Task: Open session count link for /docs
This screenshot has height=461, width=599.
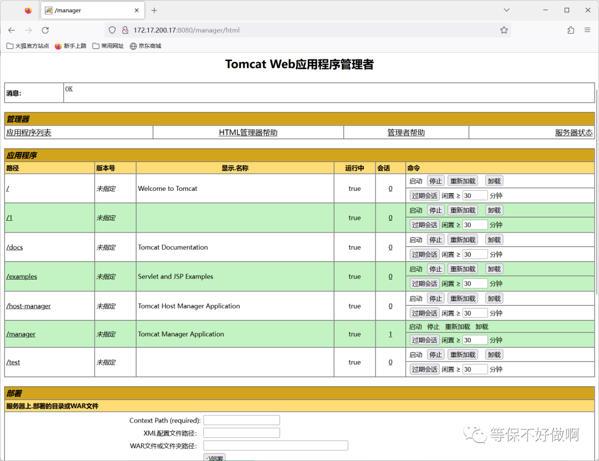Action: tap(390, 247)
